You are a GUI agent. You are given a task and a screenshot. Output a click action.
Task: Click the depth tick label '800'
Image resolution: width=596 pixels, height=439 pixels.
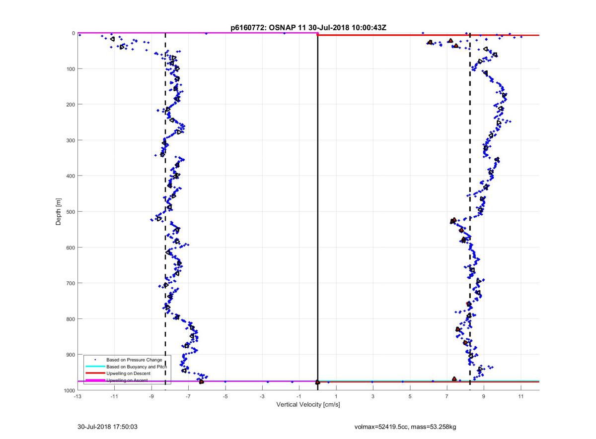click(x=71, y=319)
